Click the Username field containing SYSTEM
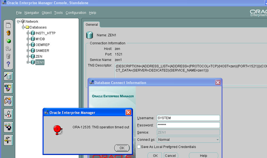267x158 pixels. click(188, 118)
